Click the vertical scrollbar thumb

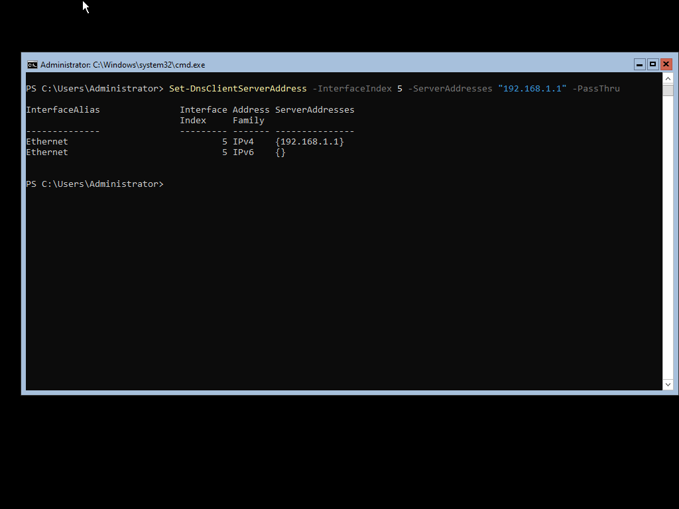[x=668, y=90]
